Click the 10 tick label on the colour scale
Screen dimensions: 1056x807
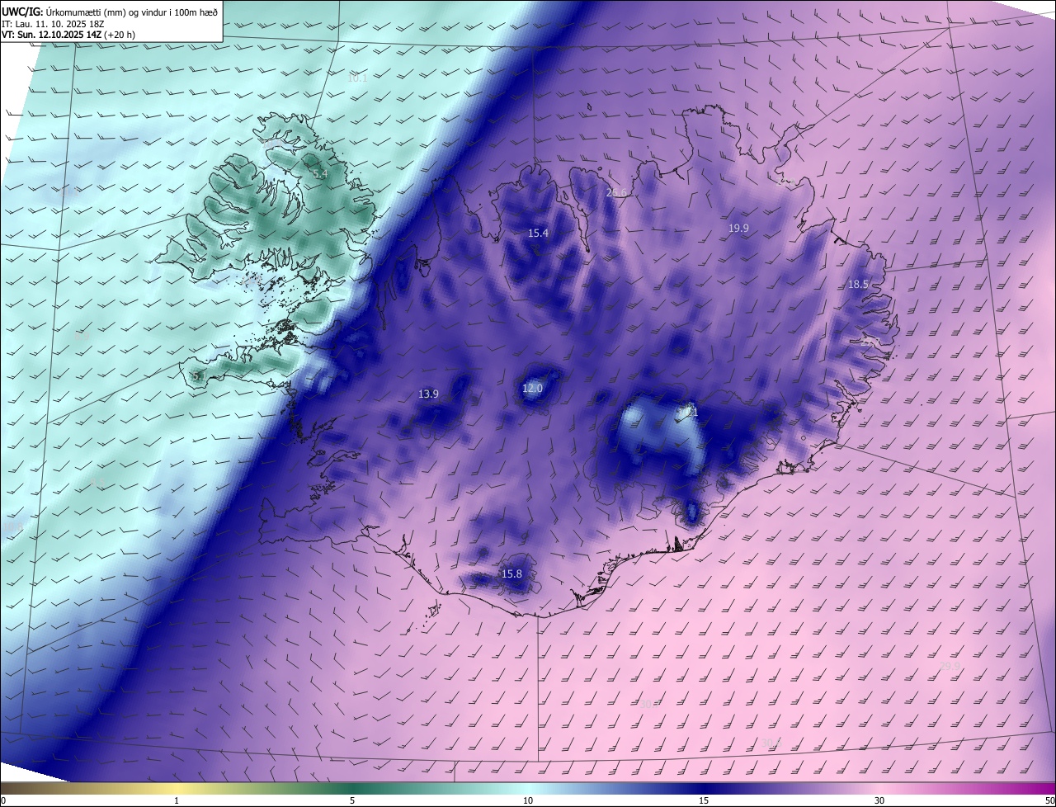(x=528, y=800)
